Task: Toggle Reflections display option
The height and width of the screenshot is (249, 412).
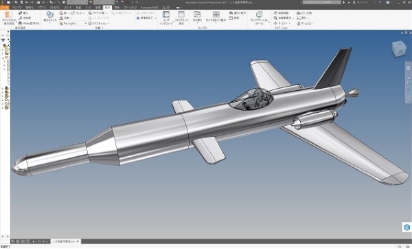Action: [61, 18]
